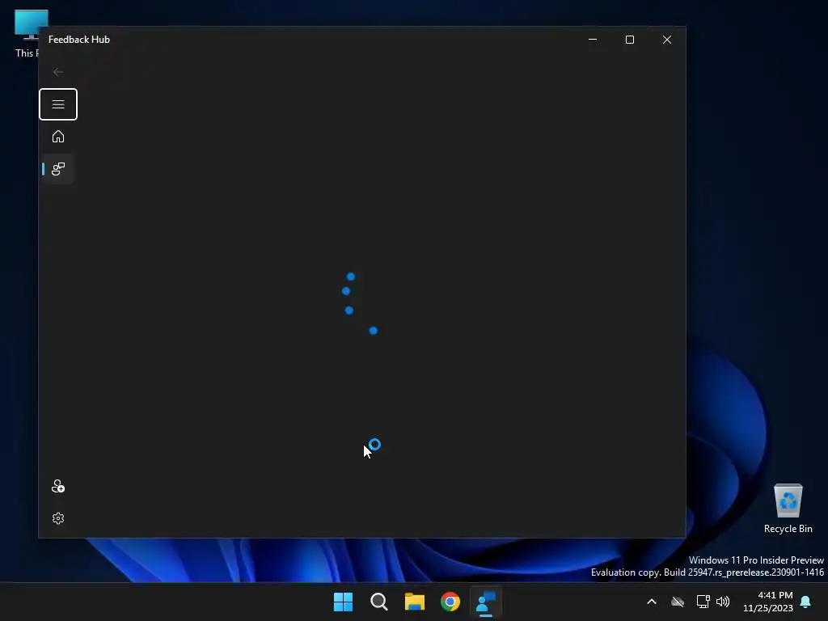This screenshot has height=621, width=828.
Task: Open the sign-in account icon in sidebar
Action: point(58,486)
